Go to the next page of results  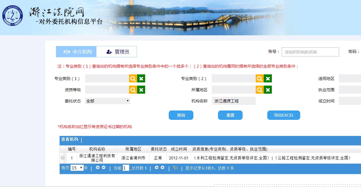click(157, 168)
